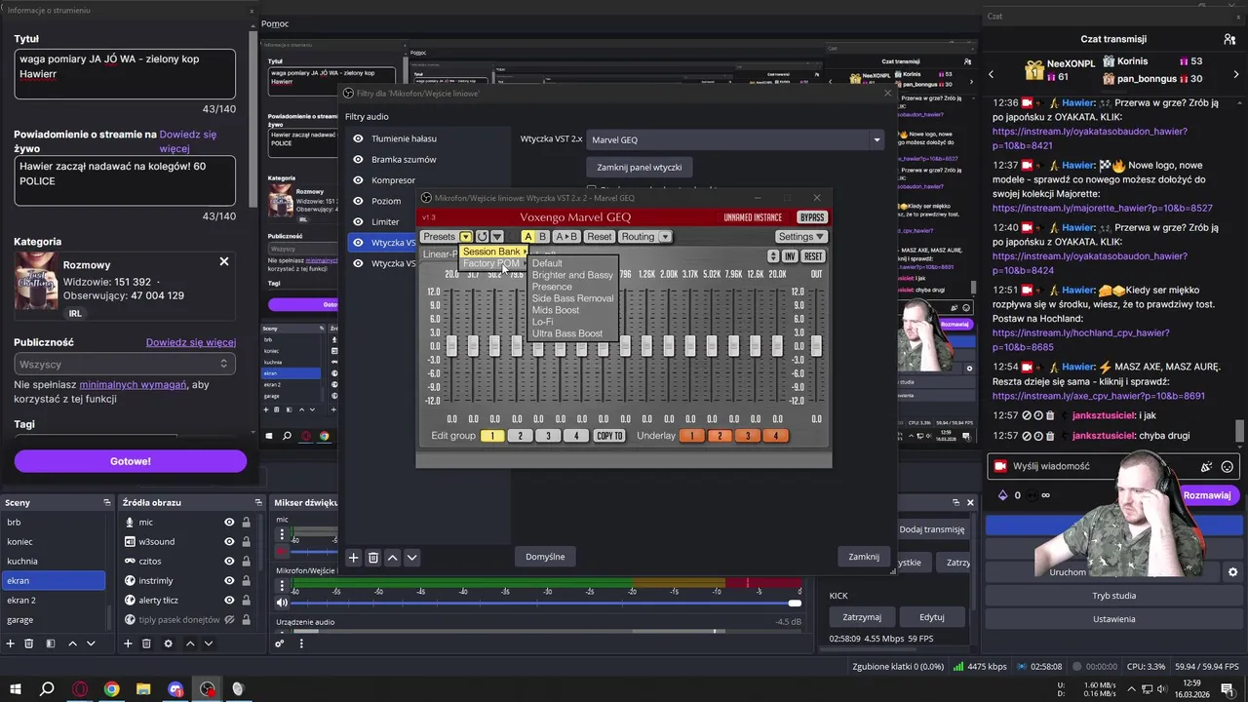Open Opera from the taskbar
The height and width of the screenshot is (702, 1248).
80,689
